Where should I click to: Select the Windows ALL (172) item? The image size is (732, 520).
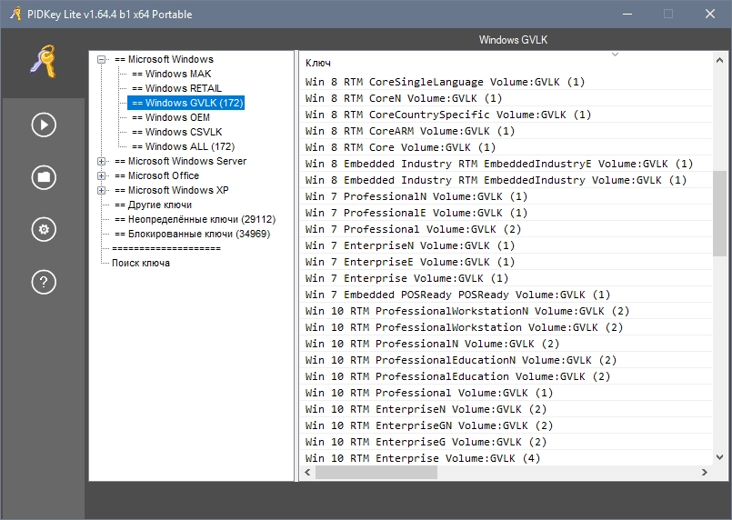[183, 146]
